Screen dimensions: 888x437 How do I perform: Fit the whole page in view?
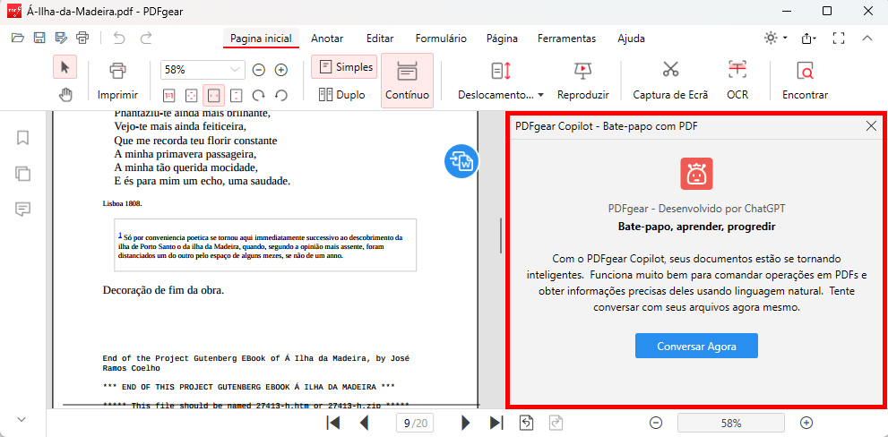[192, 95]
